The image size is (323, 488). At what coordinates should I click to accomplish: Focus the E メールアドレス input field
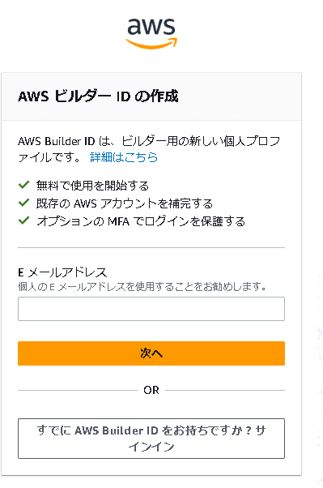[x=151, y=309]
